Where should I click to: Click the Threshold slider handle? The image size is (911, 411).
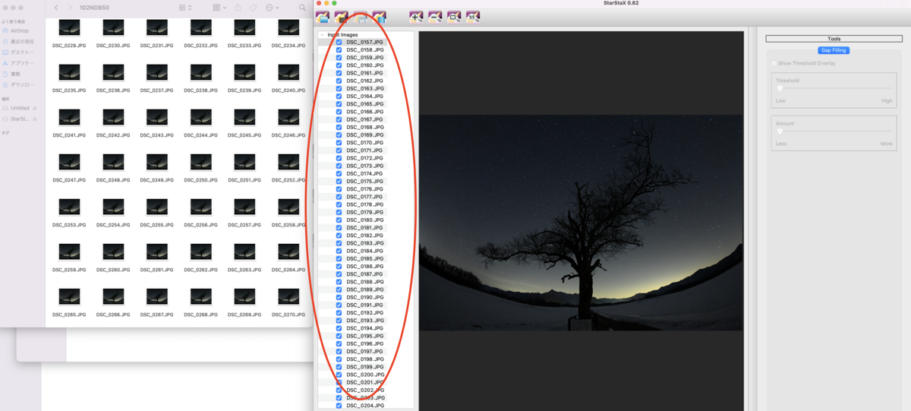[780, 89]
